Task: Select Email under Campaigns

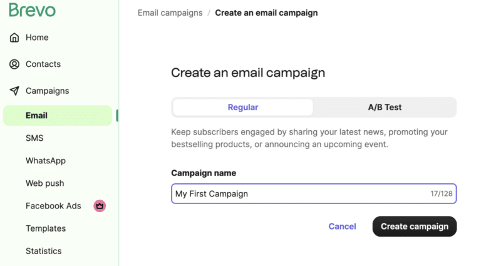Action: pos(36,115)
